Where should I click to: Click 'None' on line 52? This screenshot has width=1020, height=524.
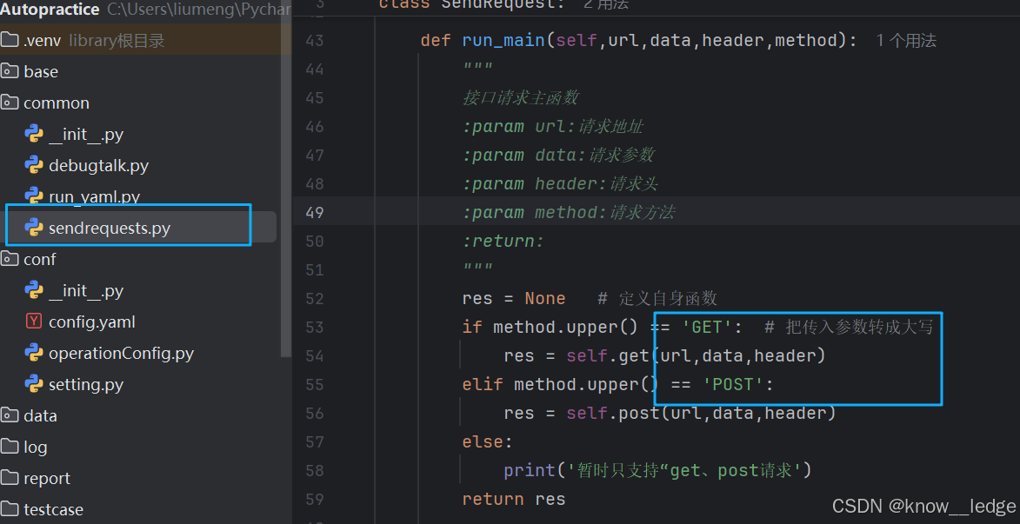coord(545,298)
